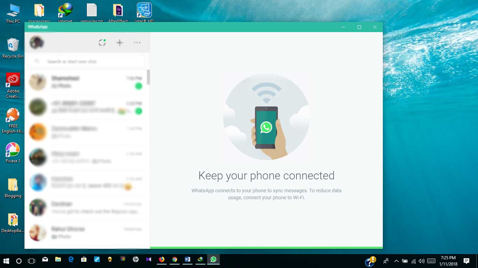
Task: Start a new chat using the plus icon
Action: [x=119, y=42]
